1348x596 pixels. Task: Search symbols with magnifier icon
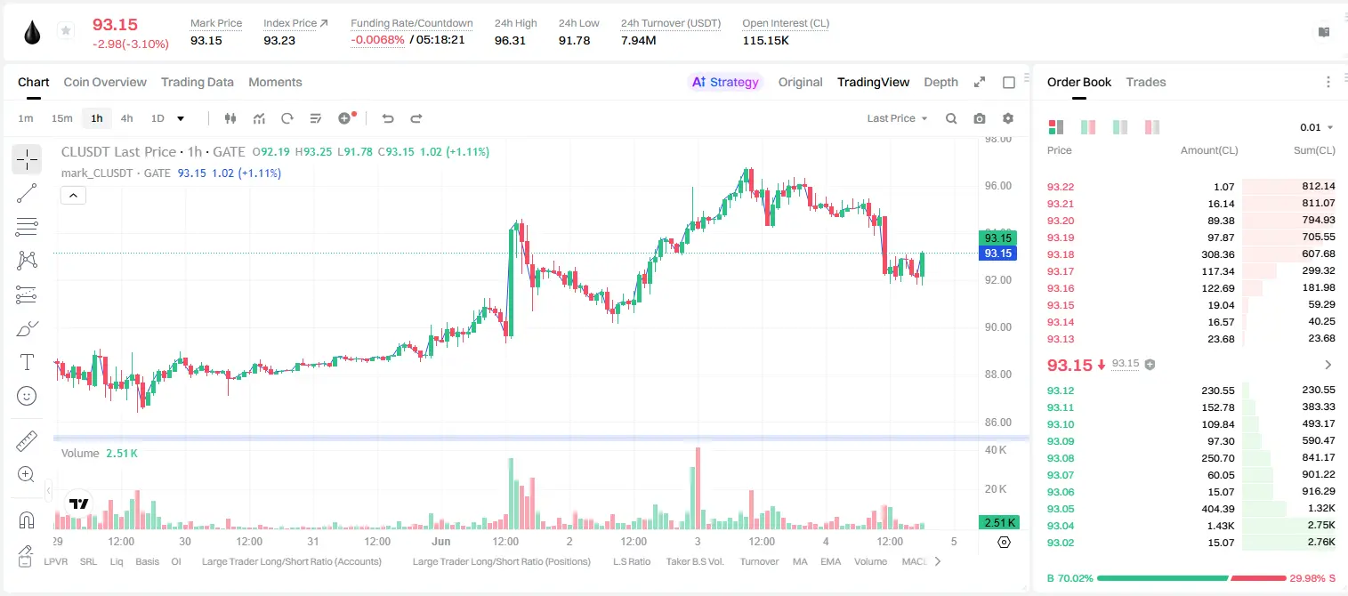951,118
